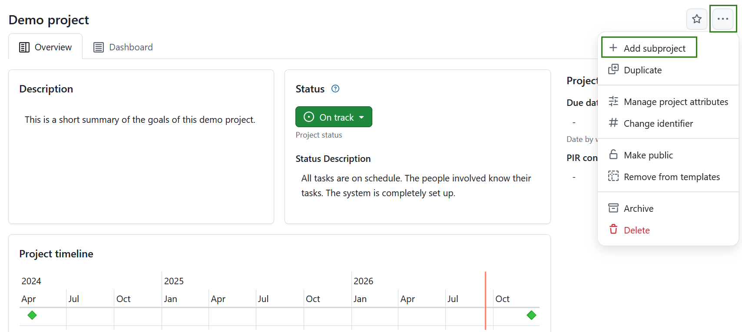Click the red trash Delete icon

tap(613, 229)
